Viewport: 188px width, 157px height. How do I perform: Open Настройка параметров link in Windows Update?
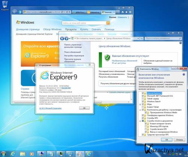coord(74,55)
